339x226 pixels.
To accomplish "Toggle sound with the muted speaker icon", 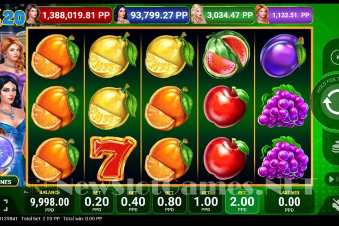I will pyautogui.click(x=334, y=205).
